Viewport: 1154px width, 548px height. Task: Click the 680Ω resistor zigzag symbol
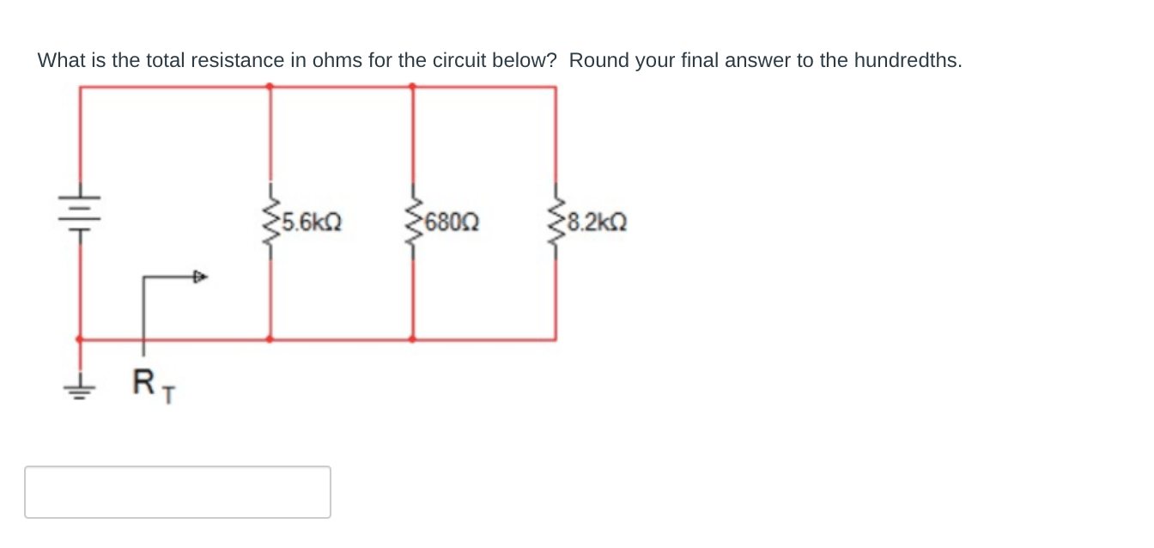click(413, 222)
